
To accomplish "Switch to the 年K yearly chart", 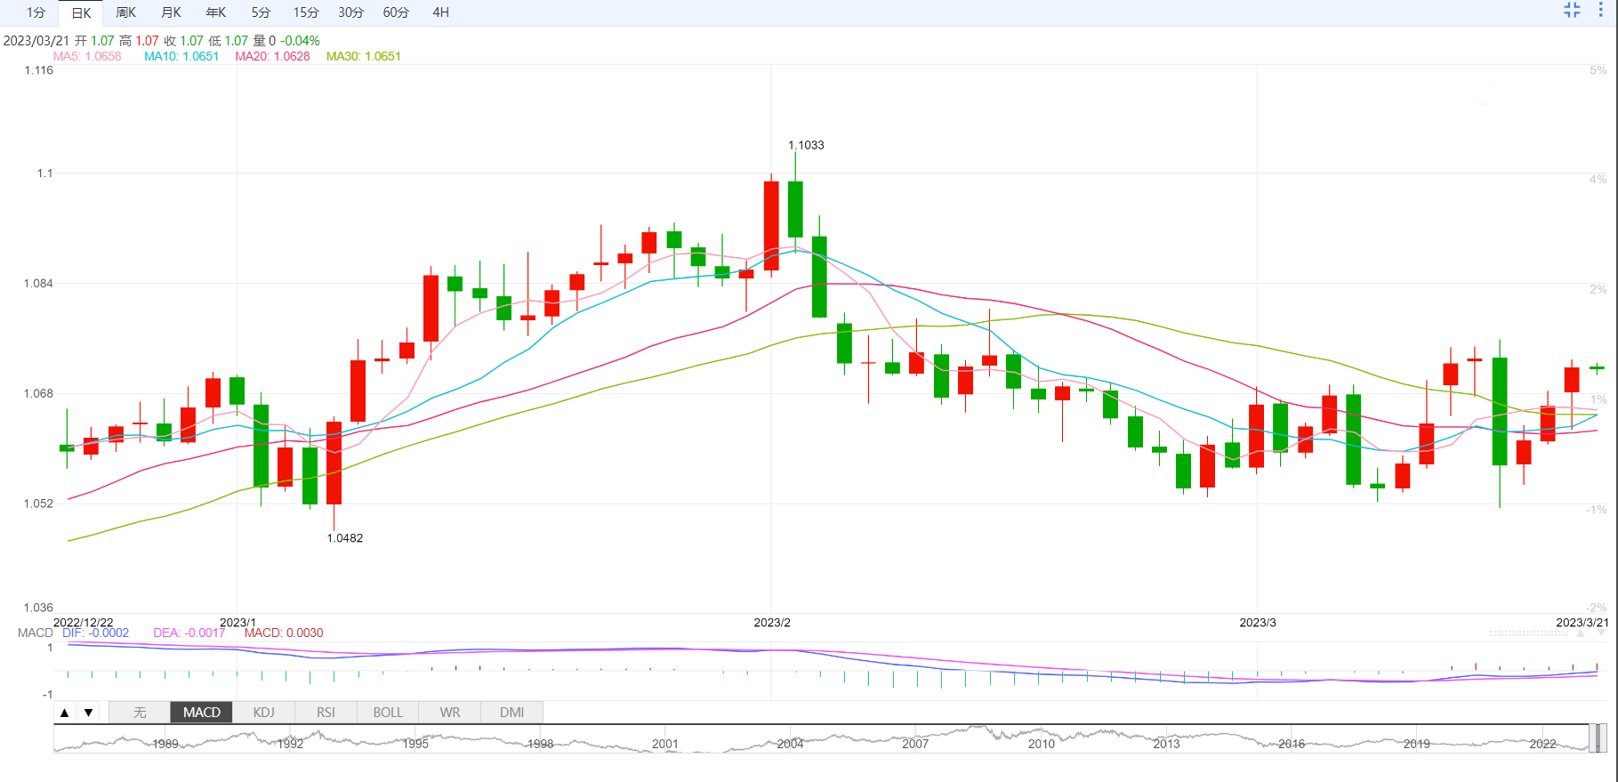I will 216,12.
